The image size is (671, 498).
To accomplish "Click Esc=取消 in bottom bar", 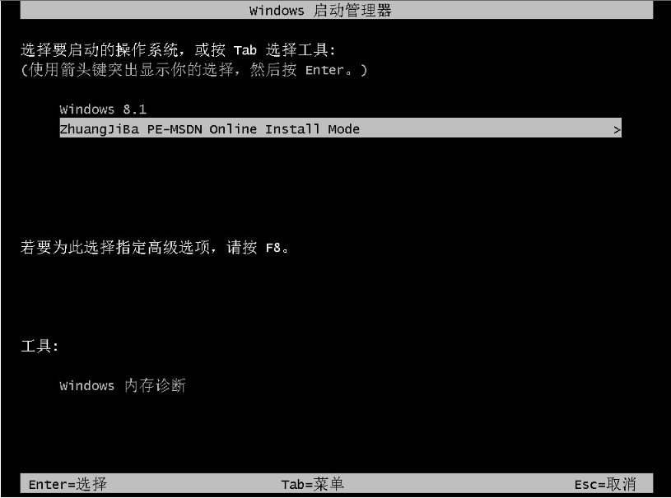I will (605, 484).
